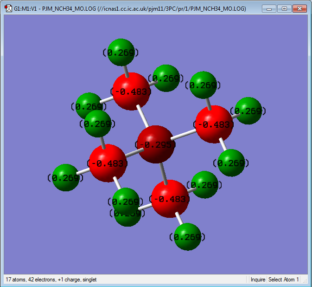The height and width of the screenshot is (287, 312).
Task: Pick the topmost hydrogen atom labeled 0.269
Action: (121, 52)
